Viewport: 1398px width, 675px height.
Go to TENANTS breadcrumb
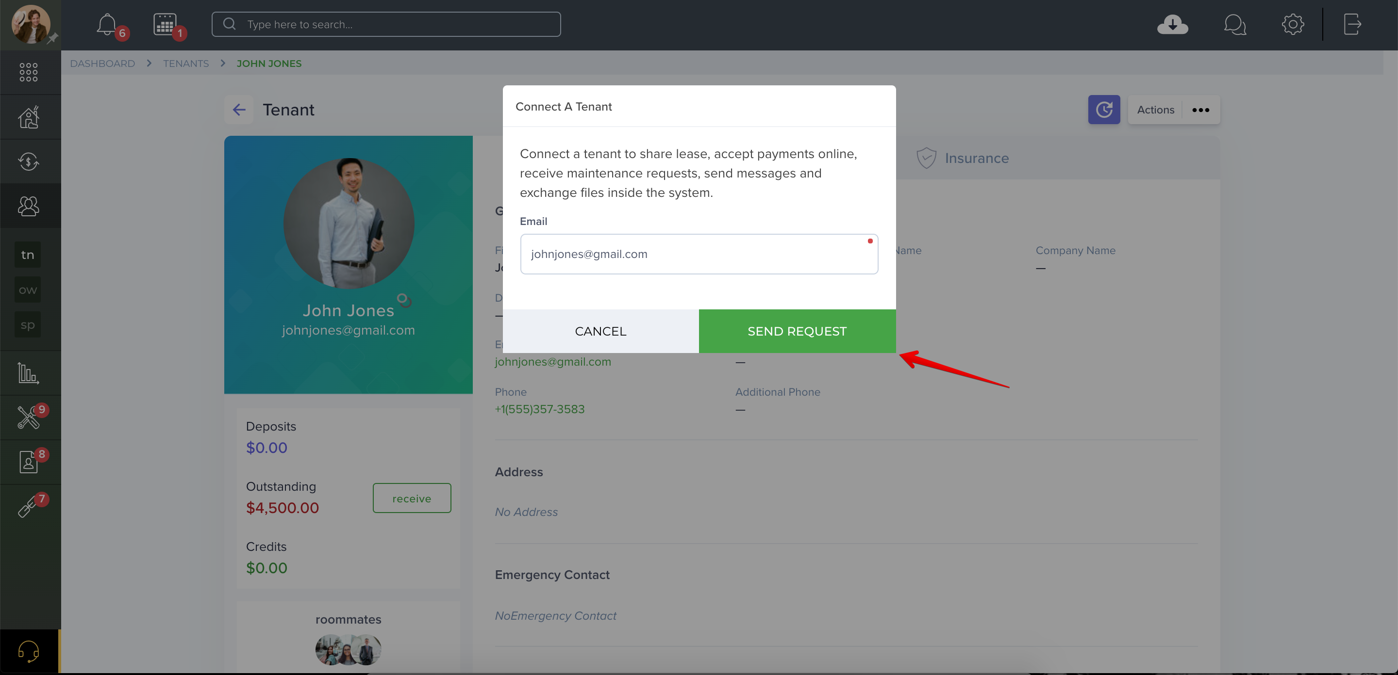coord(186,64)
